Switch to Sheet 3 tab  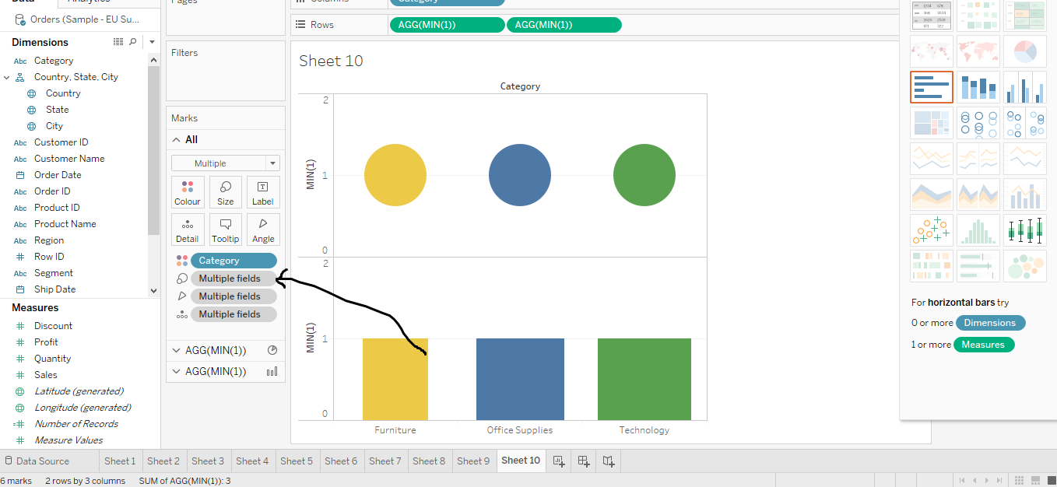pos(208,461)
